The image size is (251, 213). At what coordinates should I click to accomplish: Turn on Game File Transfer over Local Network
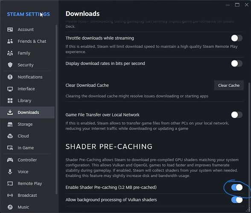[237, 115]
